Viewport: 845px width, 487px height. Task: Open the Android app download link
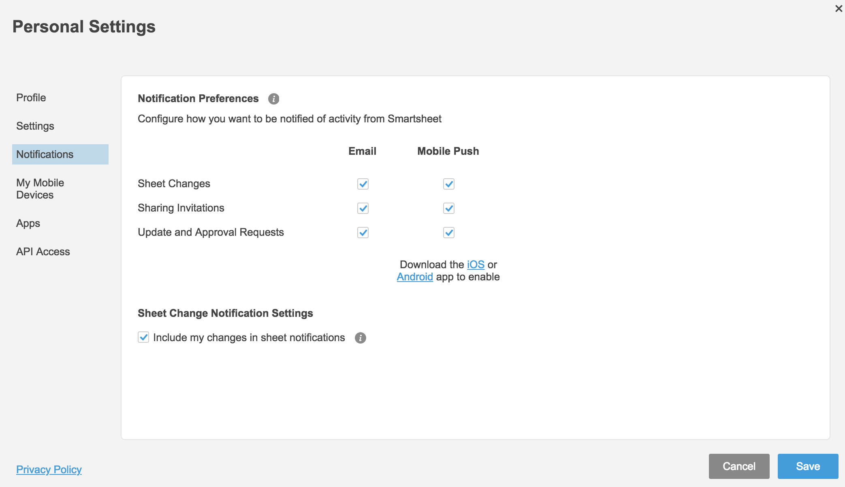[x=414, y=277]
